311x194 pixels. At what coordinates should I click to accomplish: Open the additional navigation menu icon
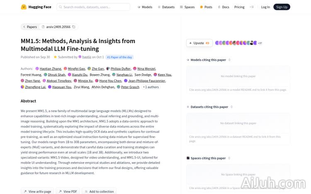tap(252, 7)
